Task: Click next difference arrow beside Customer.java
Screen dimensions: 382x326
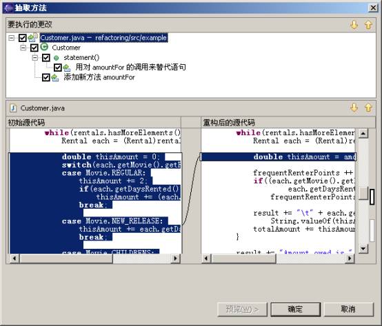Action: click(x=354, y=108)
